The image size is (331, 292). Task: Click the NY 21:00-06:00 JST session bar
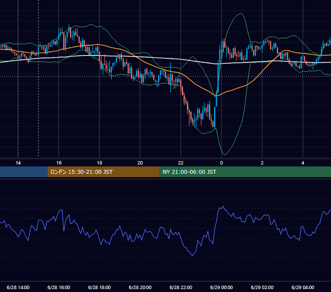click(x=245, y=172)
